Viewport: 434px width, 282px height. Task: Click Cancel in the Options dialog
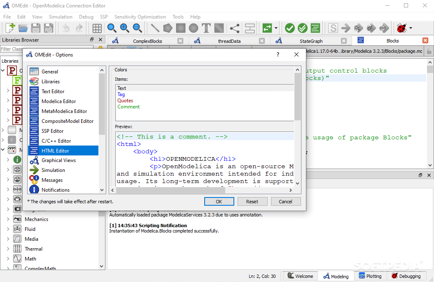[285, 201]
